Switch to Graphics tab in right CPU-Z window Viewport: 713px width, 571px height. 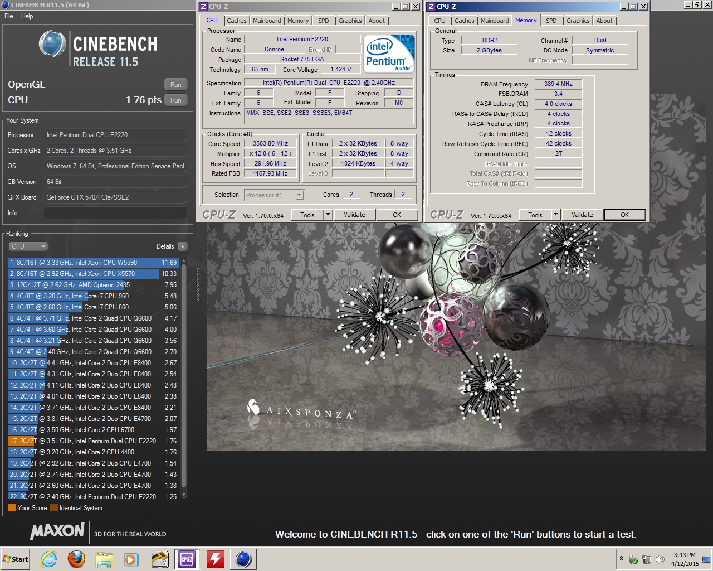[x=578, y=21]
